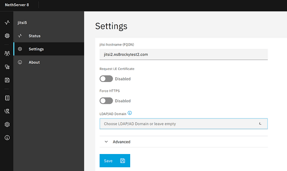
Task: Enable the Request LE Certificate toggle
Action: click(106, 79)
